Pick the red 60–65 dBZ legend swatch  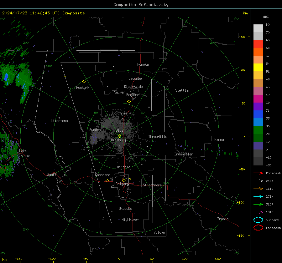pos(258,44)
